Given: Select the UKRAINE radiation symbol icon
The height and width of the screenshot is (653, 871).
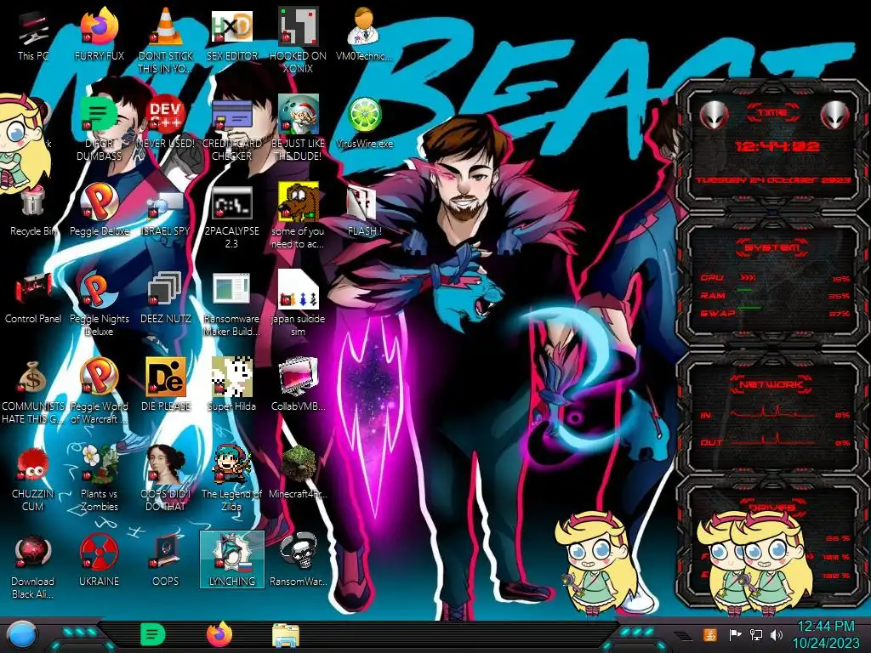Looking at the screenshot, I should coord(100,553).
